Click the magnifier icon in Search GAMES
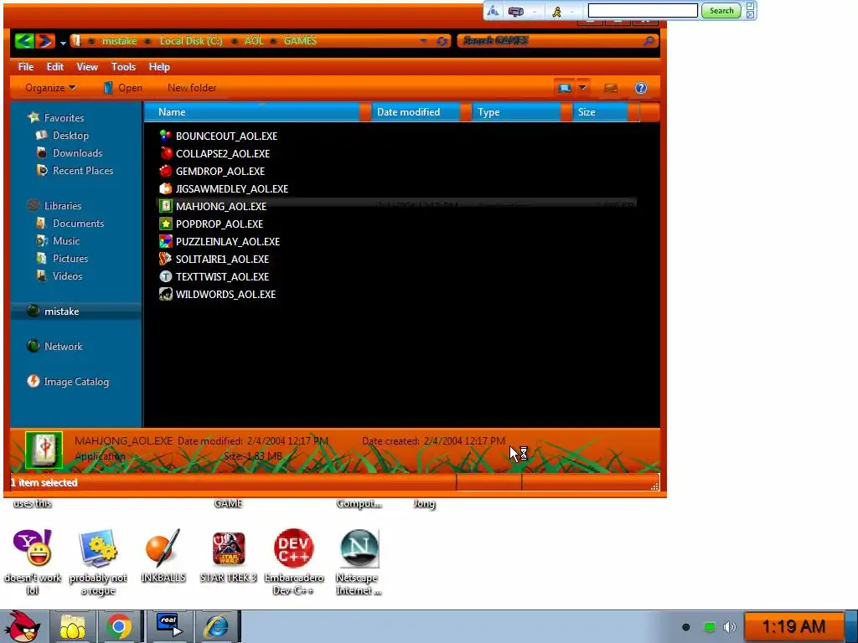Screen dimensions: 858x643 649,41
